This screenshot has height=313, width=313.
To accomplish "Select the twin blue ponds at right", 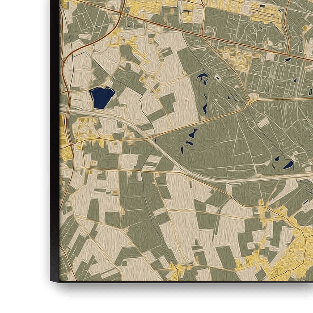I will pos(283,162).
